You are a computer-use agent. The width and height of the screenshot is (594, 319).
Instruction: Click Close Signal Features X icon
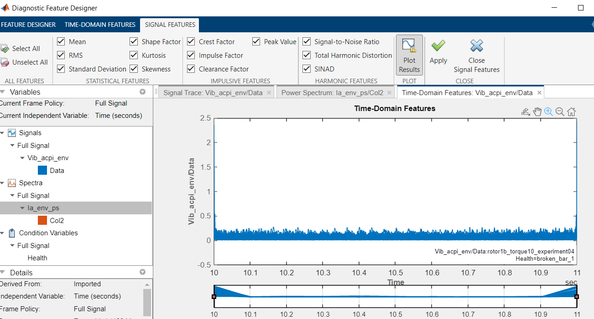pos(476,46)
